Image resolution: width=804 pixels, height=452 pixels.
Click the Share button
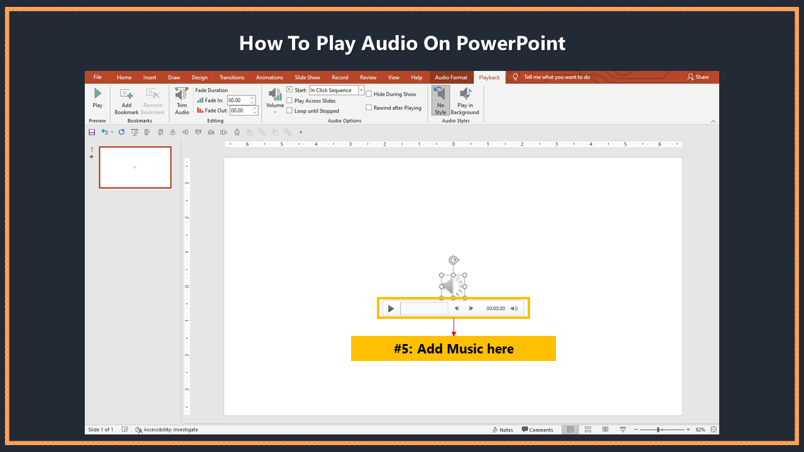[698, 77]
